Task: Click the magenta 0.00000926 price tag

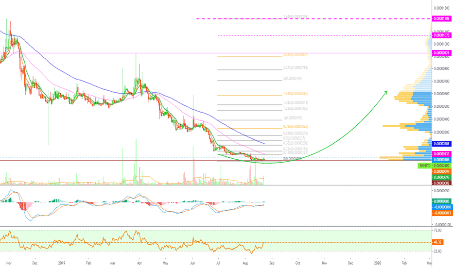Action: [442, 53]
